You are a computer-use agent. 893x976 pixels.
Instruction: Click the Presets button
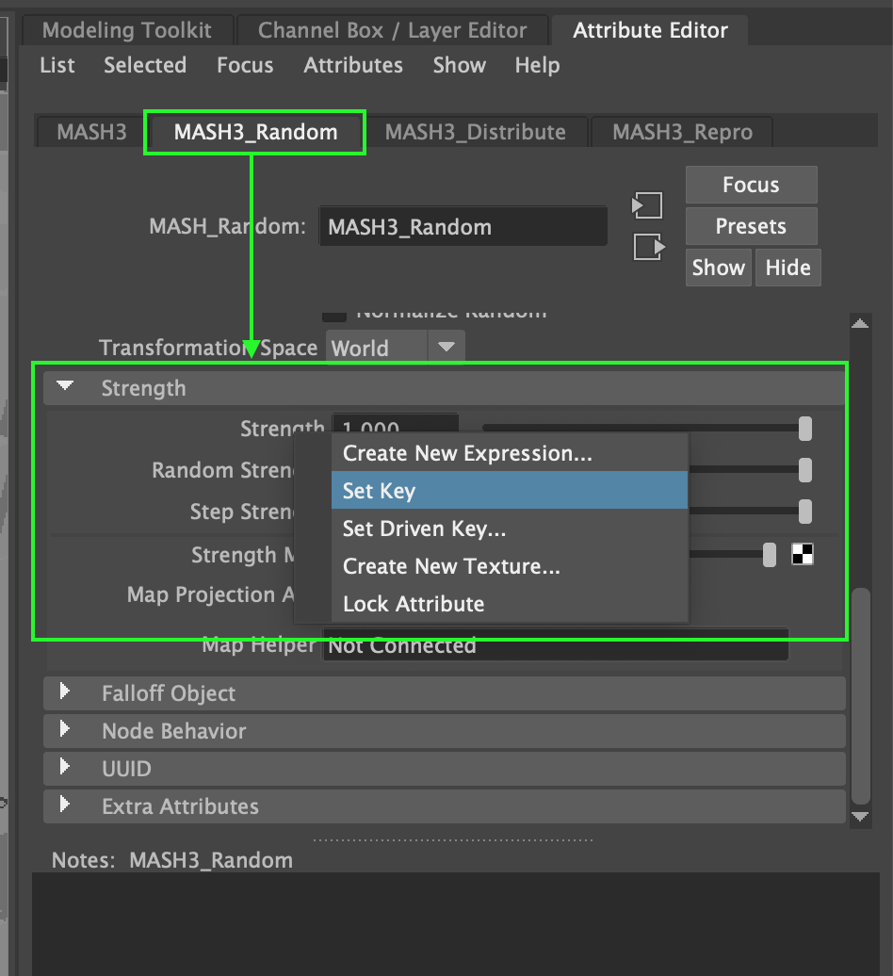(x=751, y=226)
